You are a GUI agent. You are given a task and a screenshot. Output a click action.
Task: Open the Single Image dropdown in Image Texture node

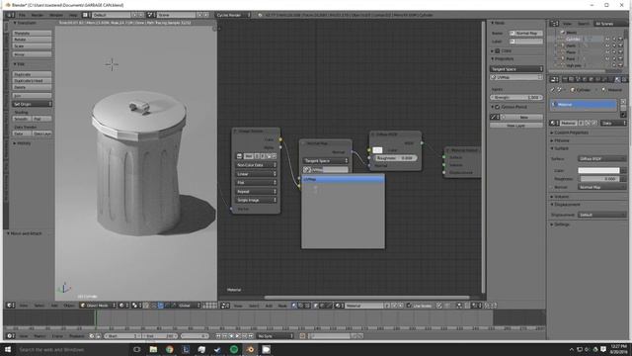point(256,200)
